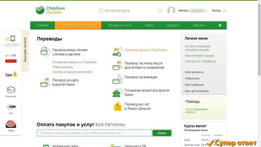Click the Yandex icon in quick pay sidebar
261x147 pixels.
click(11, 74)
